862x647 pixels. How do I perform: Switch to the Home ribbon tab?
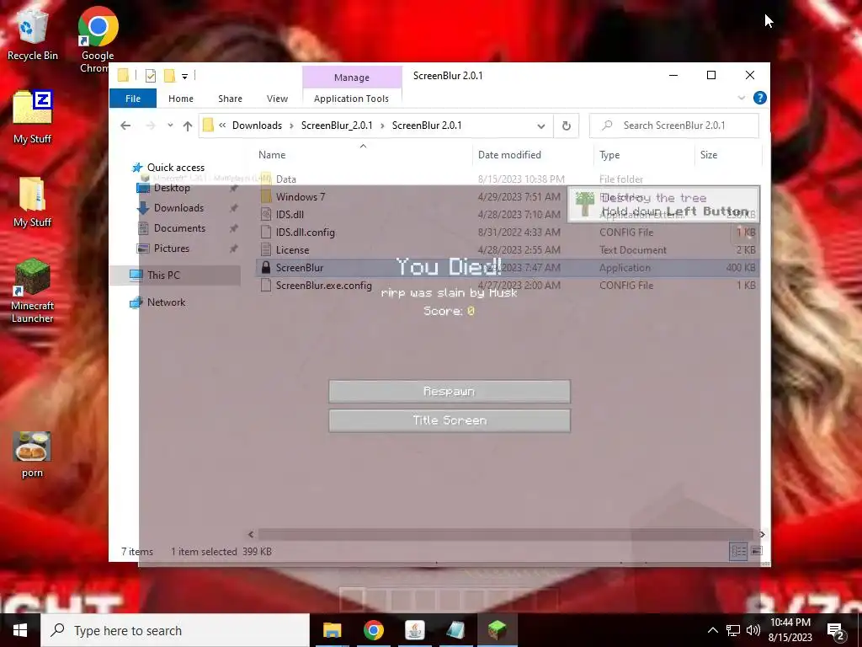coord(181,99)
